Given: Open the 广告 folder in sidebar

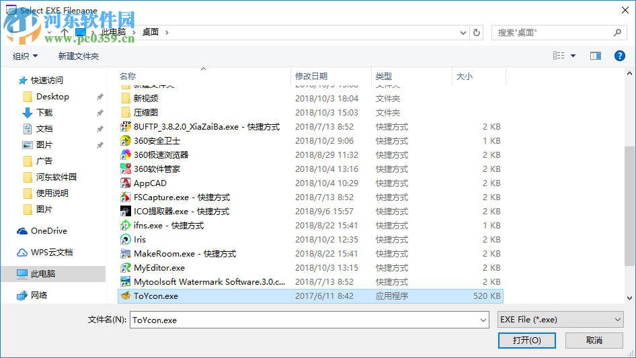Looking at the screenshot, I should pos(44,161).
